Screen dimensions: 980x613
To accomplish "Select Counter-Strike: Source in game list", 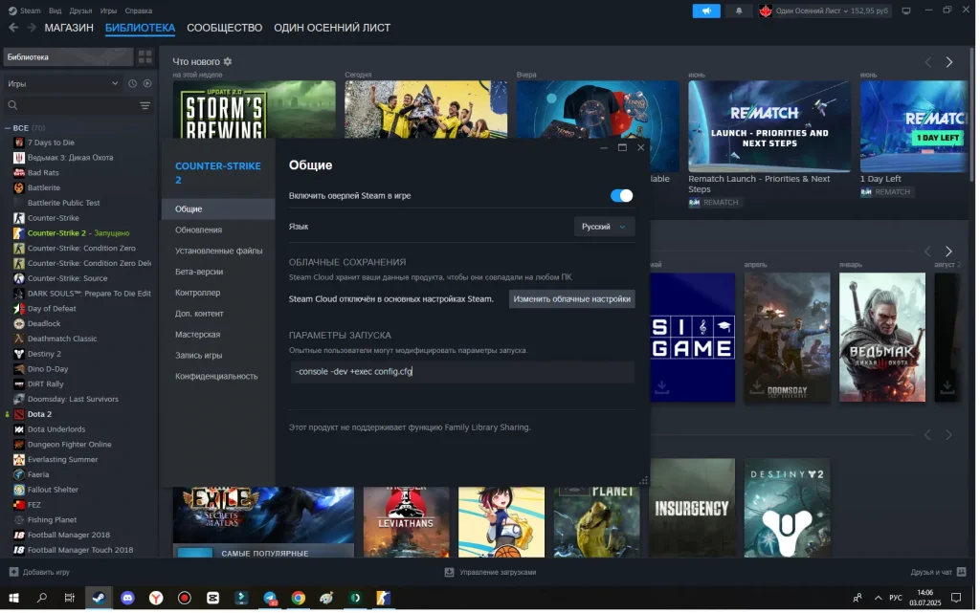I will pyautogui.click(x=68, y=279).
